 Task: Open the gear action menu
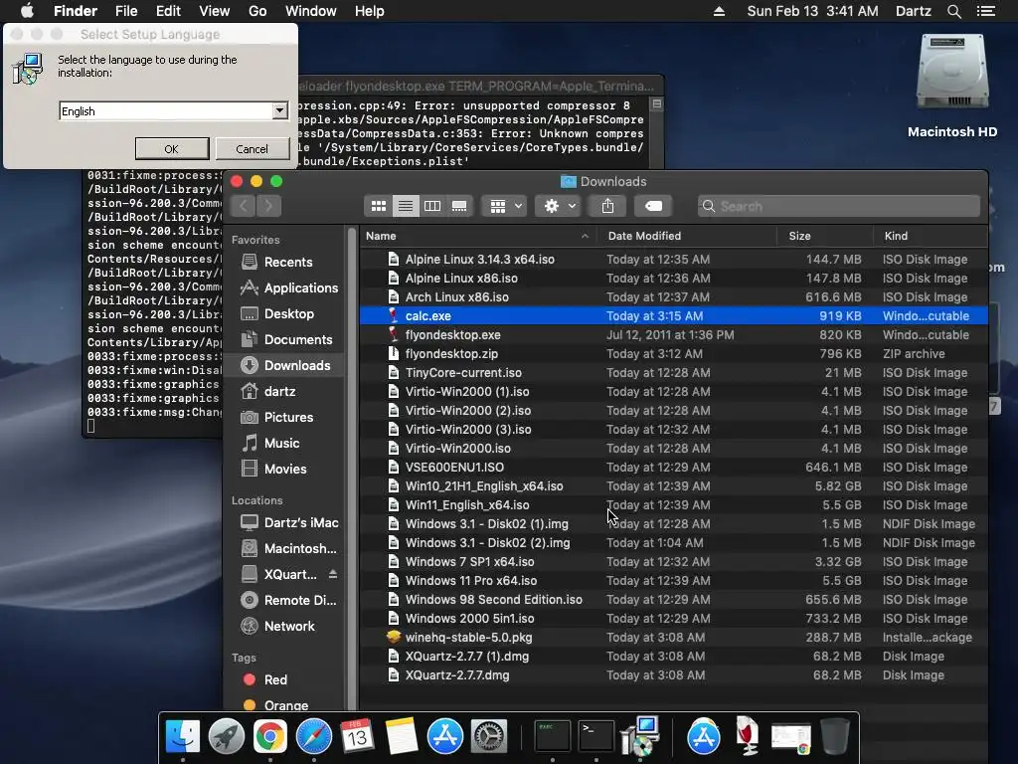(560, 206)
